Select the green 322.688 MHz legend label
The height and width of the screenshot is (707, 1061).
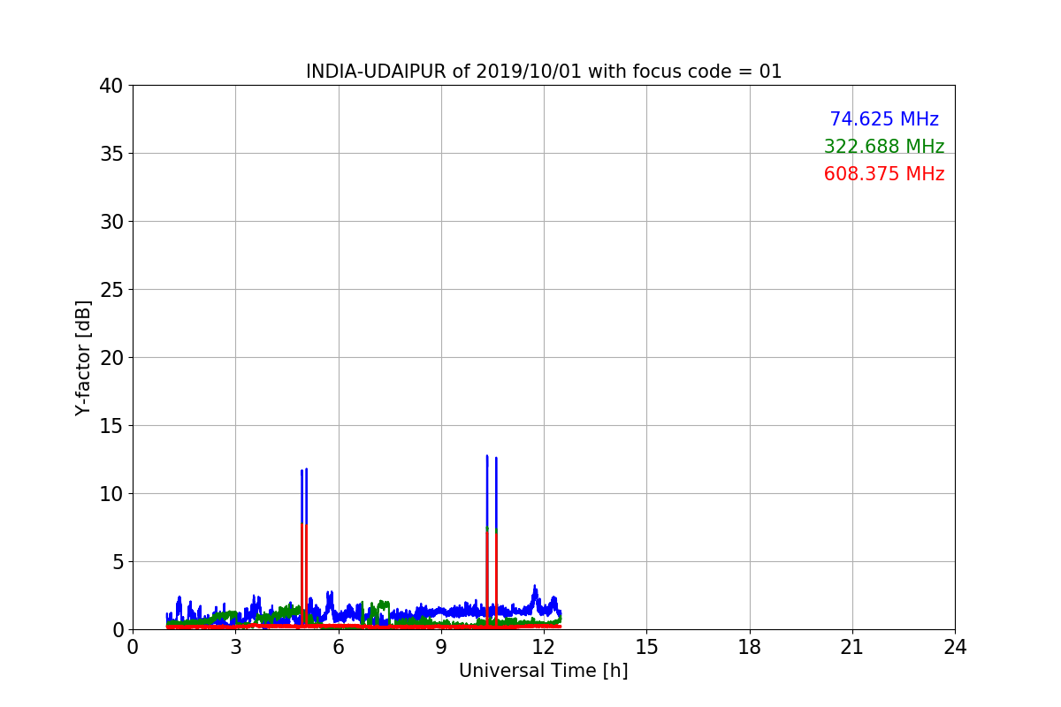coord(884,147)
